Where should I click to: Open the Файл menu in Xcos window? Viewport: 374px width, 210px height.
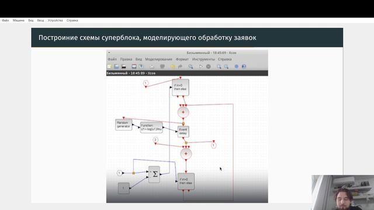point(112,60)
